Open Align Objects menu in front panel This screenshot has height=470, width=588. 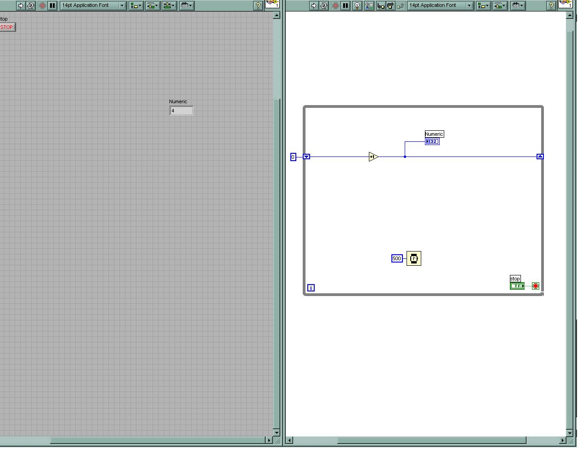click(x=136, y=6)
